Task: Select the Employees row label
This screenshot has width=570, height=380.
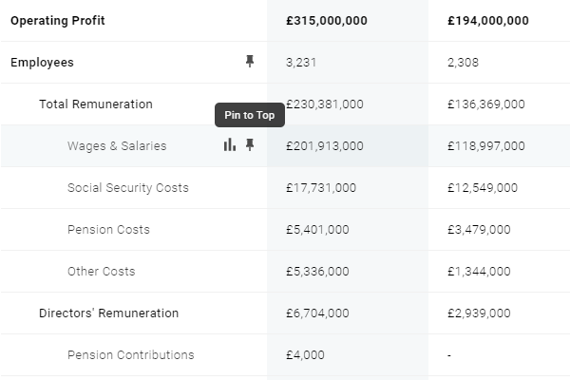Action: (42, 63)
